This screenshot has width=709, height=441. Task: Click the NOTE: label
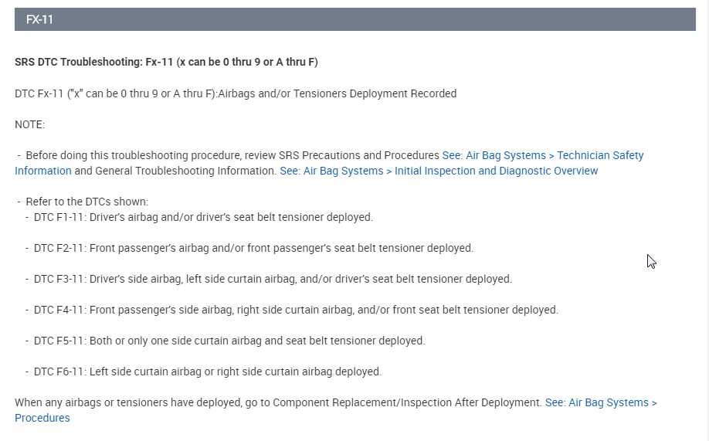[30, 124]
